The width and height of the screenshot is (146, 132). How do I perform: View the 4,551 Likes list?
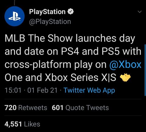pos(22,124)
